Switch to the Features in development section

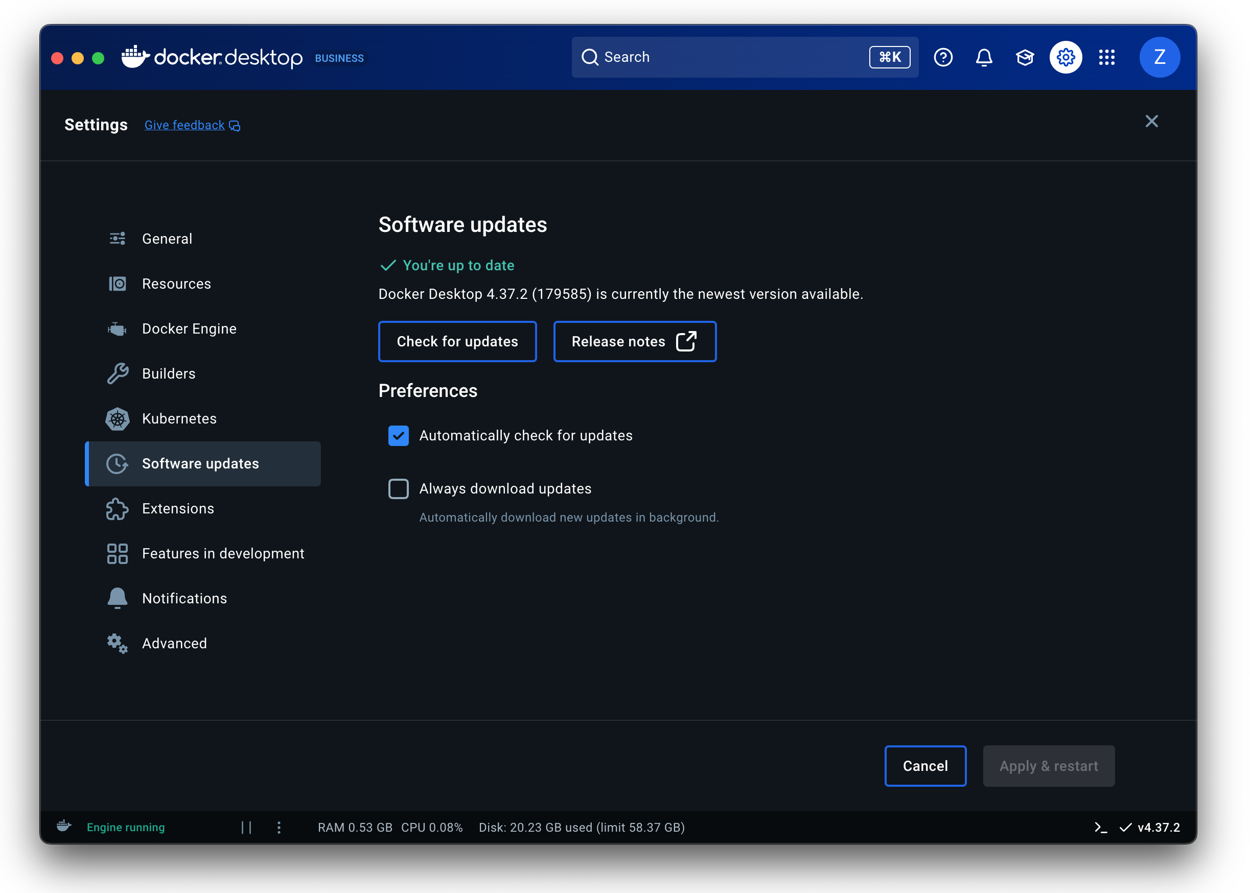[223, 553]
